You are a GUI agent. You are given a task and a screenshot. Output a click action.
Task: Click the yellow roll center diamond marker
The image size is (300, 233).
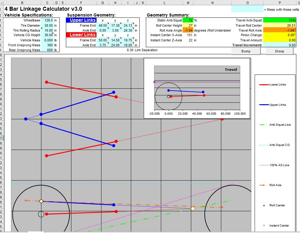[41, 201]
